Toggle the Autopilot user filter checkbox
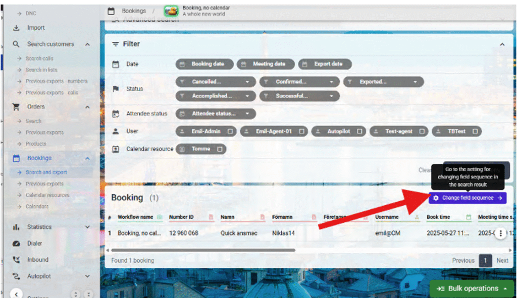Screen dimensions: 517x298 coord(359,132)
